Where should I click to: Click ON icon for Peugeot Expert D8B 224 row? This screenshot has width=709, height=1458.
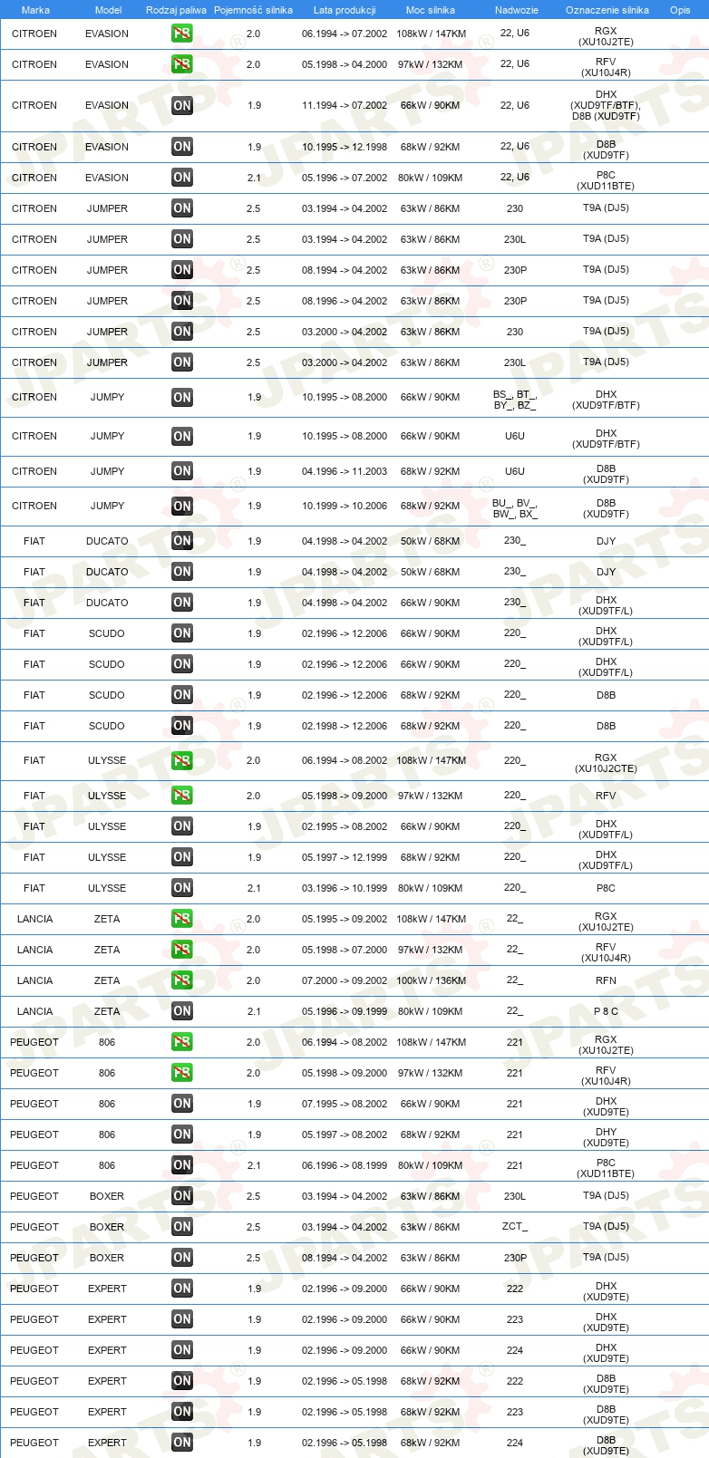coord(182,1443)
